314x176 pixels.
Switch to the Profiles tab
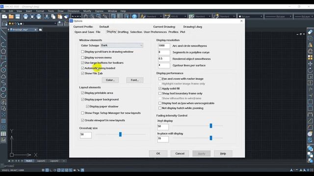[173, 32]
